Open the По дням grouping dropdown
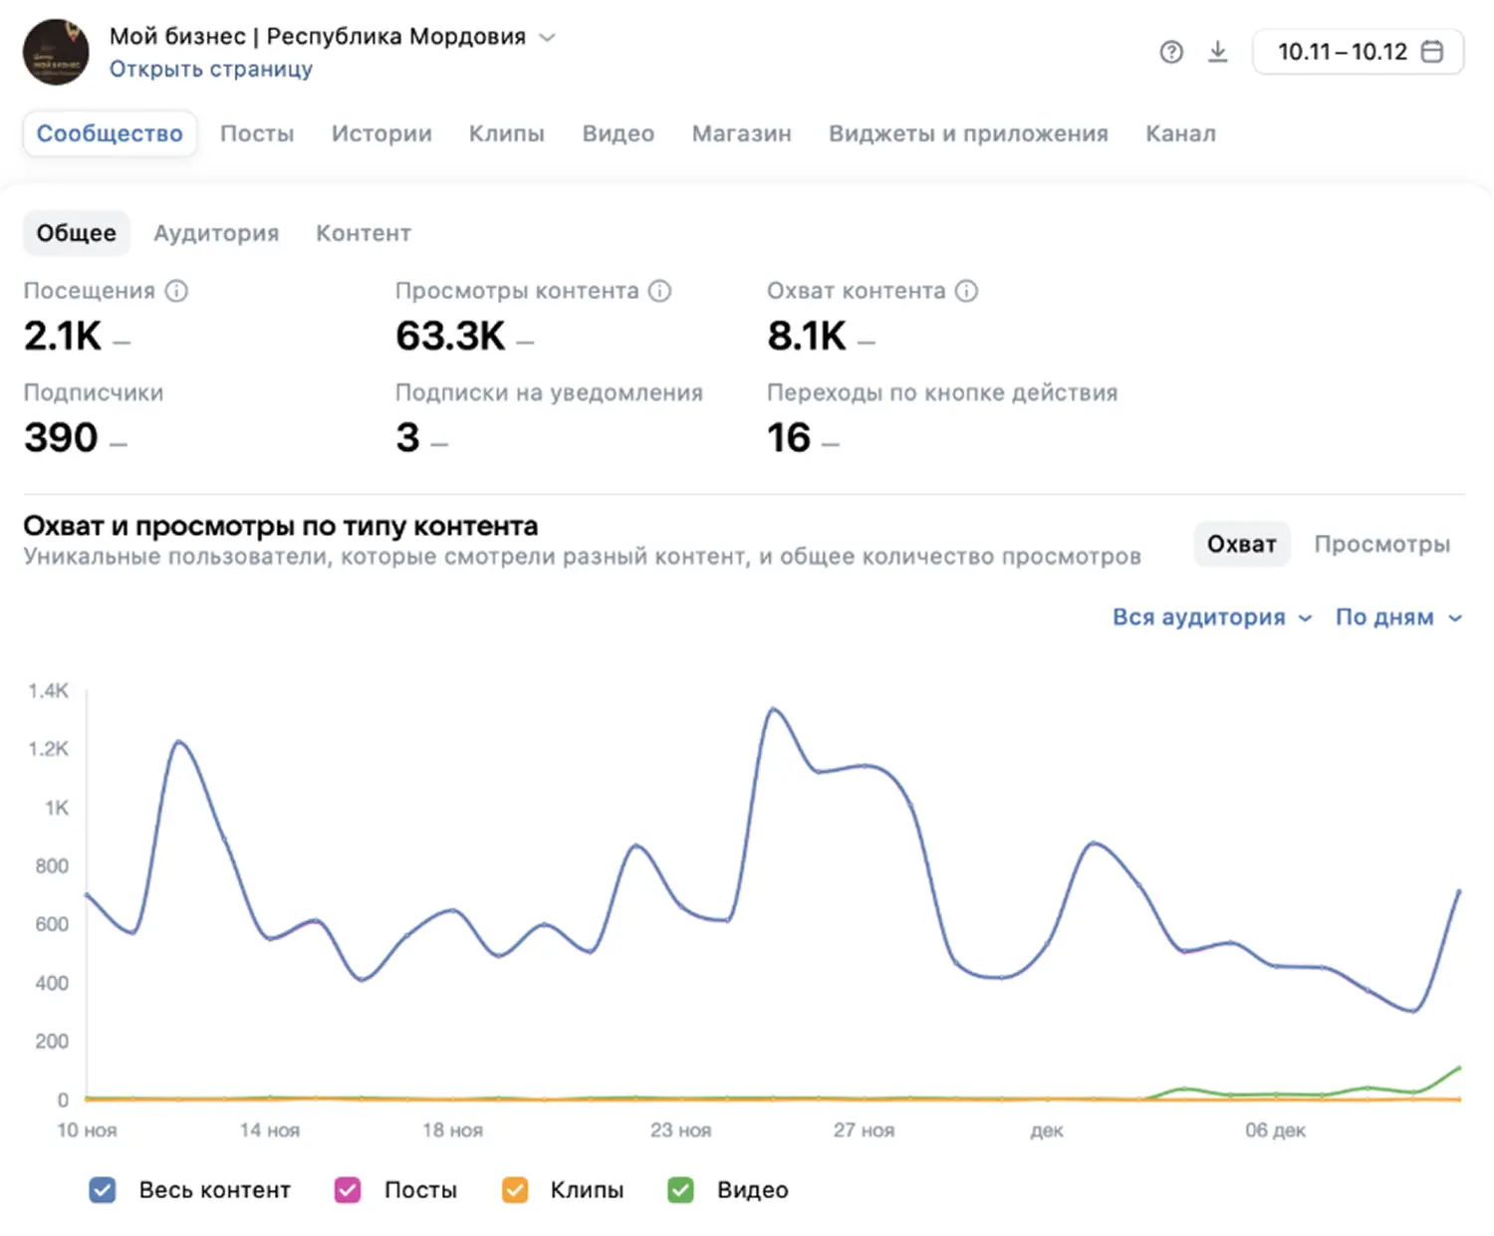Image resolution: width=1494 pixels, height=1236 pixels. (1397, 618)
